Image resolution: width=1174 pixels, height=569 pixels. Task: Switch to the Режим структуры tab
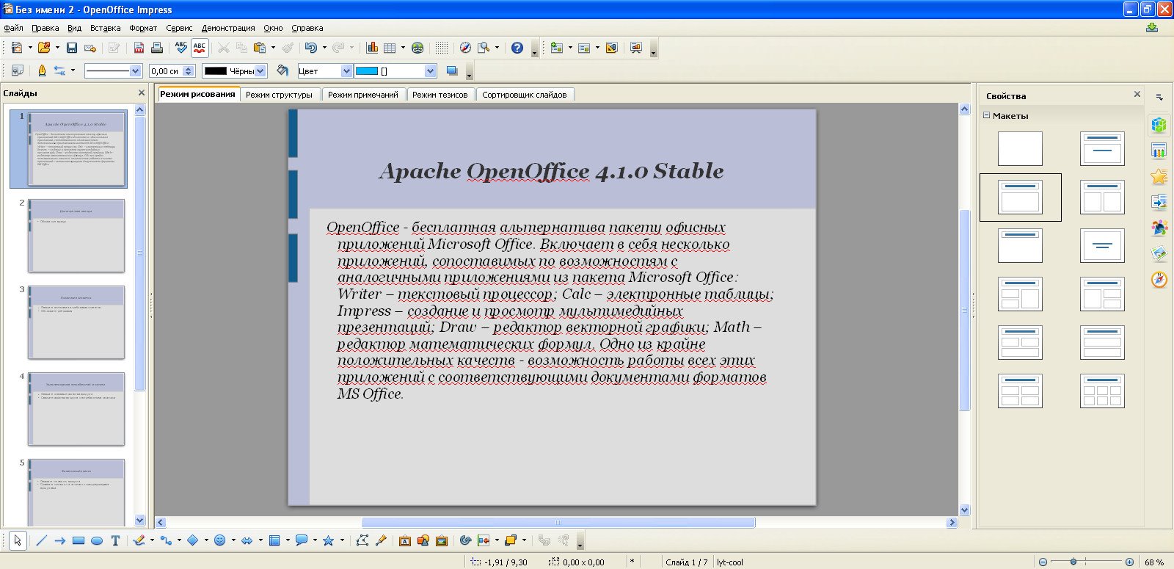coord(279,95)
